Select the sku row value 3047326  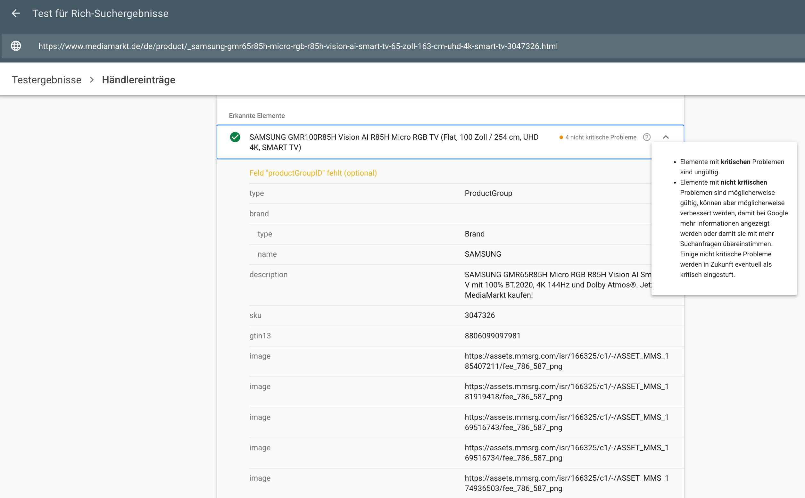pos(480,315)
